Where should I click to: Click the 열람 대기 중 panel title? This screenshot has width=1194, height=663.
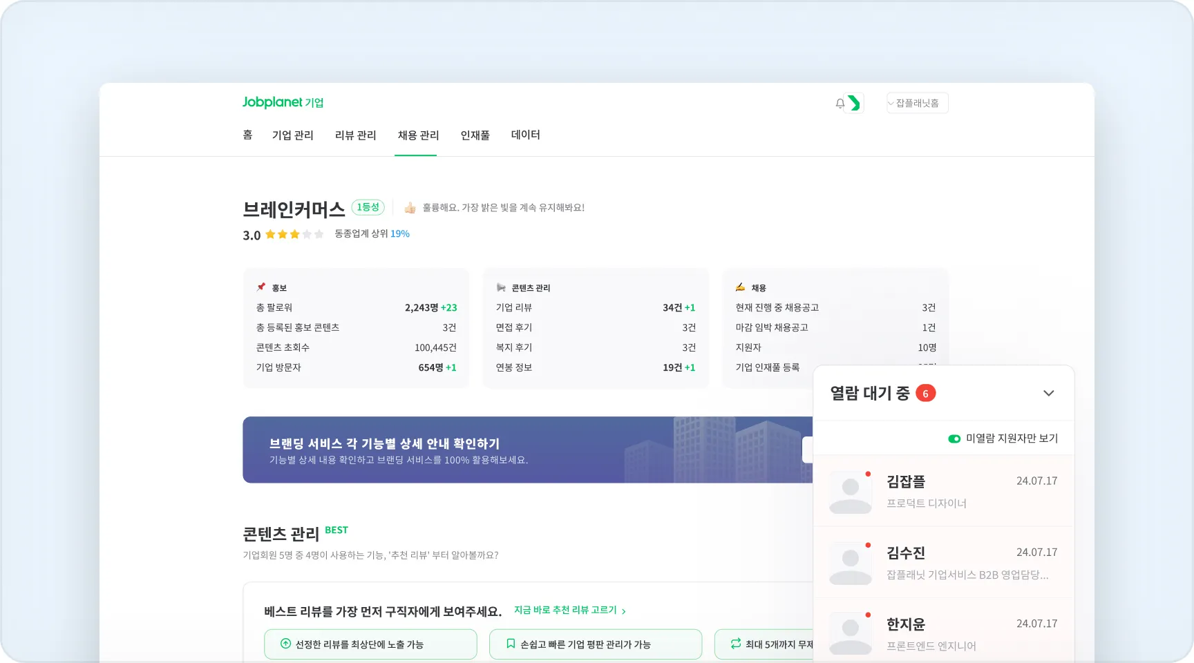[870, 394]
